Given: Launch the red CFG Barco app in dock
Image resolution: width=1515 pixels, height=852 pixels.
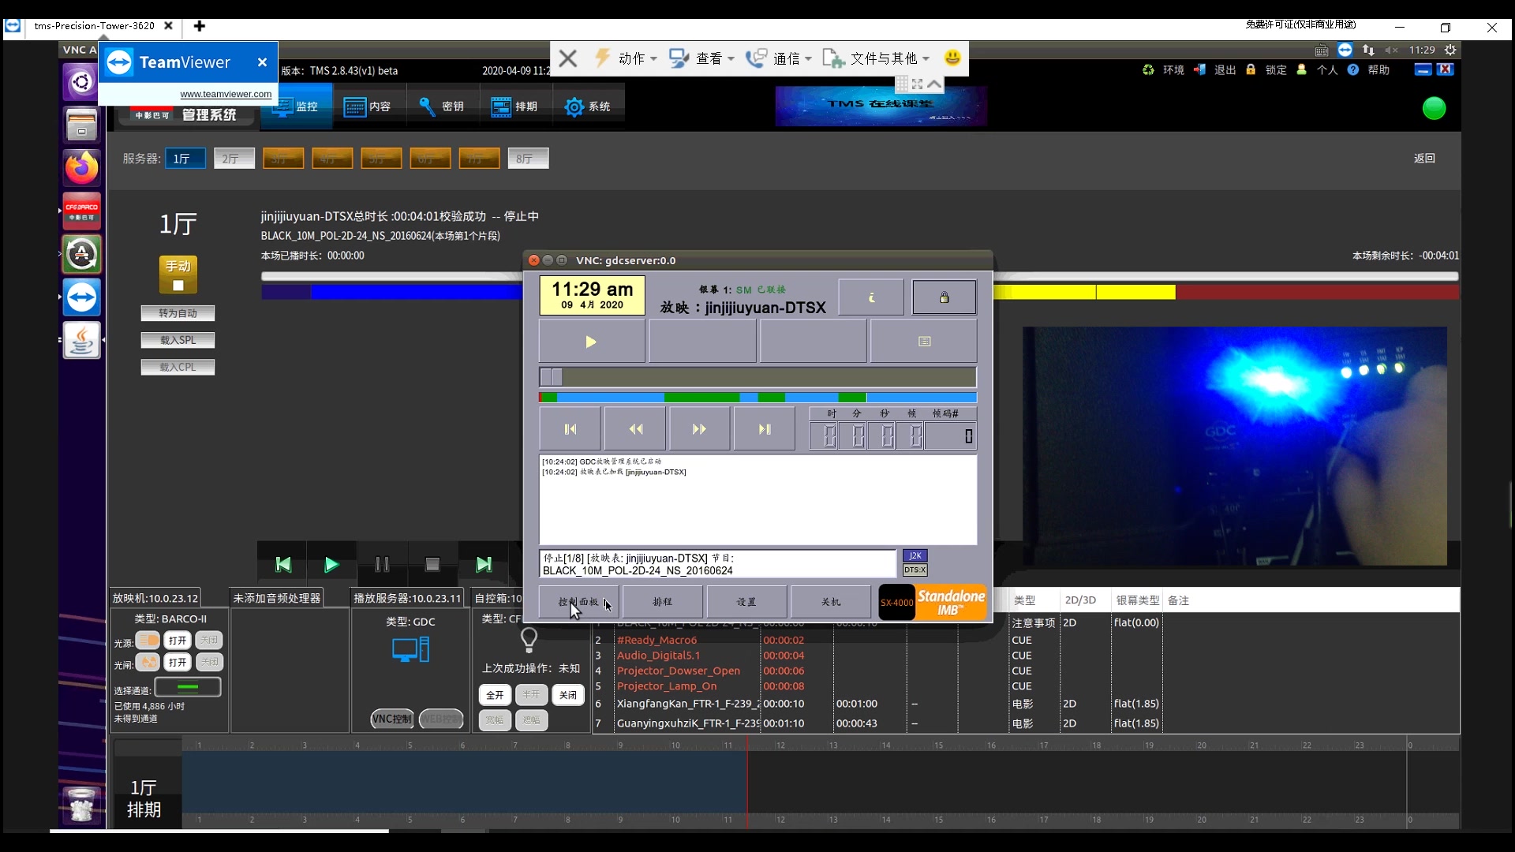Looking at the screenshot, I should [81, 211].
